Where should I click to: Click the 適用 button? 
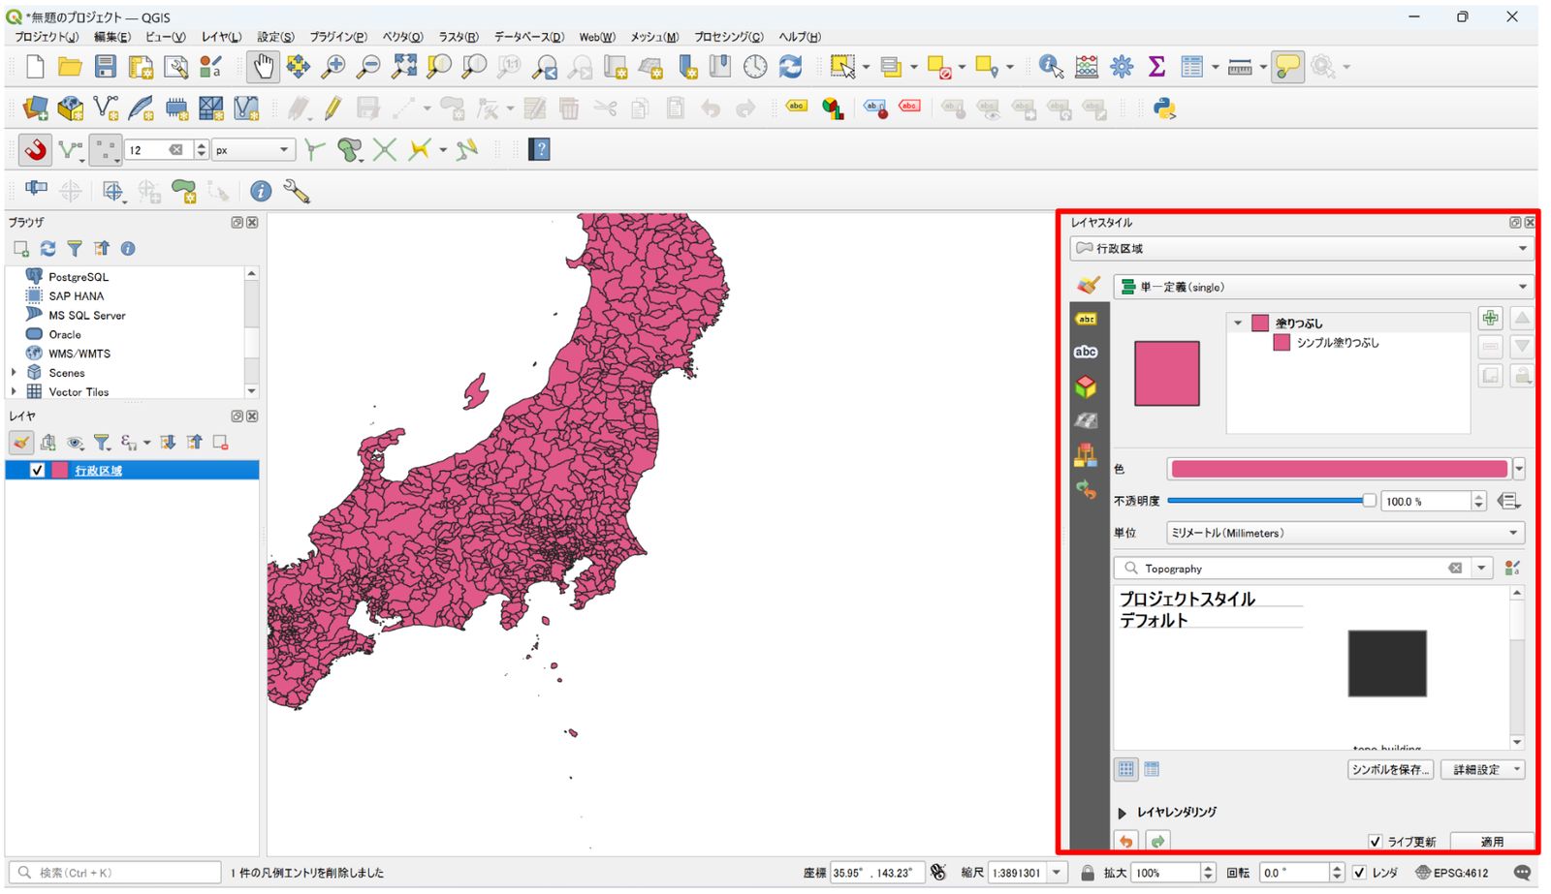1492,842
